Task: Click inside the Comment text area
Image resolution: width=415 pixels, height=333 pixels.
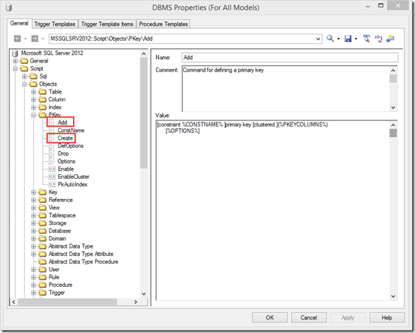Action: [x=286, y=89]
